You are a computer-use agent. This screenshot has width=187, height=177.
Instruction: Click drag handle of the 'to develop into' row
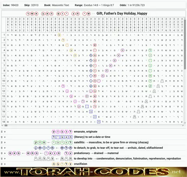2,159
